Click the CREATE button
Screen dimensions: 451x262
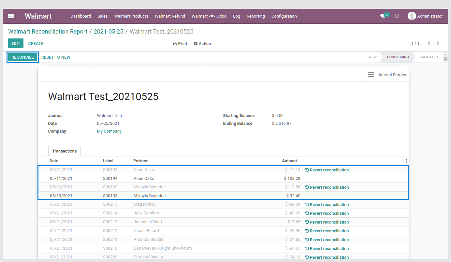[36, 43]
